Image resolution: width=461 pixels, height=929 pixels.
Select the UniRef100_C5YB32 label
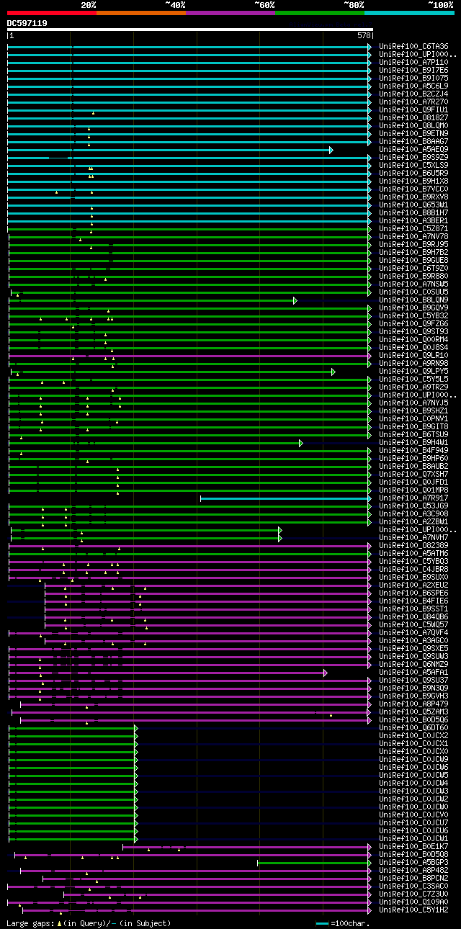[413, 316]
